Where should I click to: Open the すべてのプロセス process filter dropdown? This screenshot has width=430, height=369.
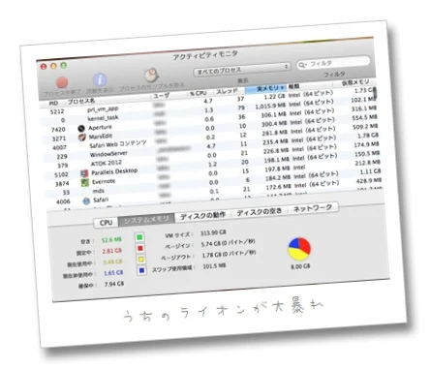pyautogui.click(x=242, y=69)
